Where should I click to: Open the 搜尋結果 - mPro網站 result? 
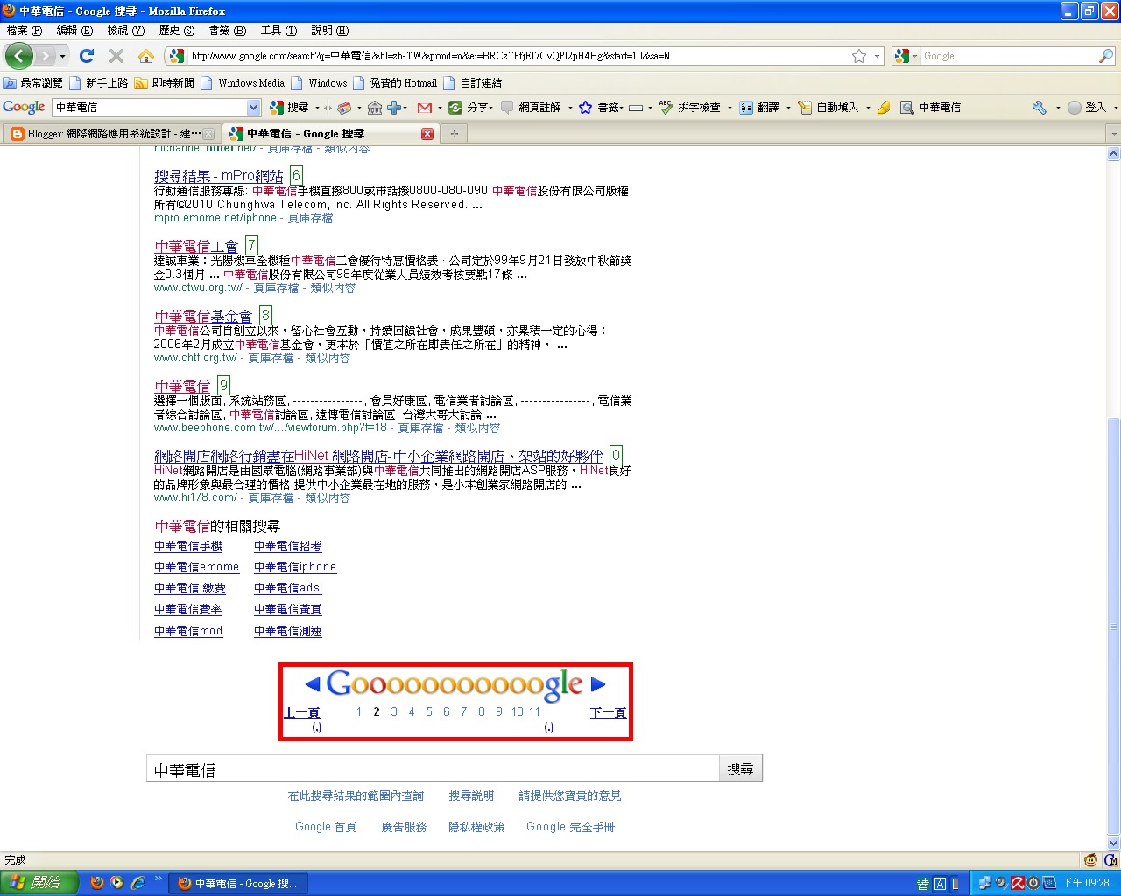coord(219,176)
